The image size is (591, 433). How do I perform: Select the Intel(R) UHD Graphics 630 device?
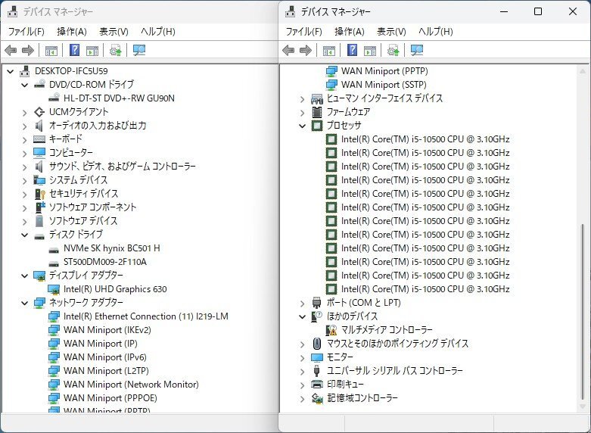coord(114,289)
